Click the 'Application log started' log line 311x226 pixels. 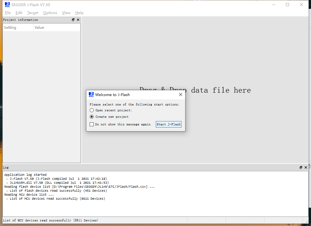click(25, 175)
